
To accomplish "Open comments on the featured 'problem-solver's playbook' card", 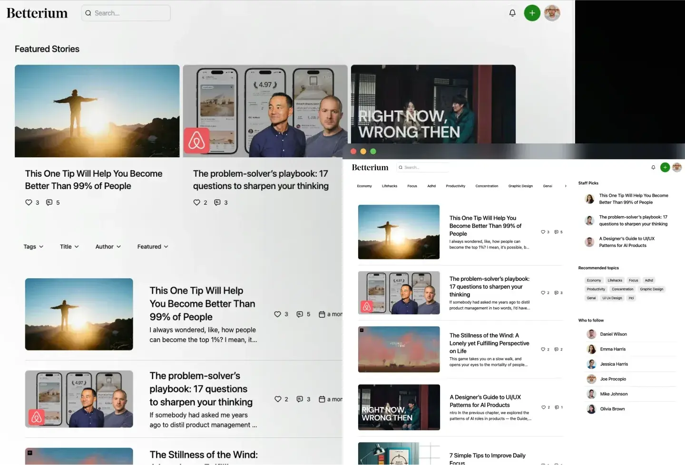I will tap(217, 202).
